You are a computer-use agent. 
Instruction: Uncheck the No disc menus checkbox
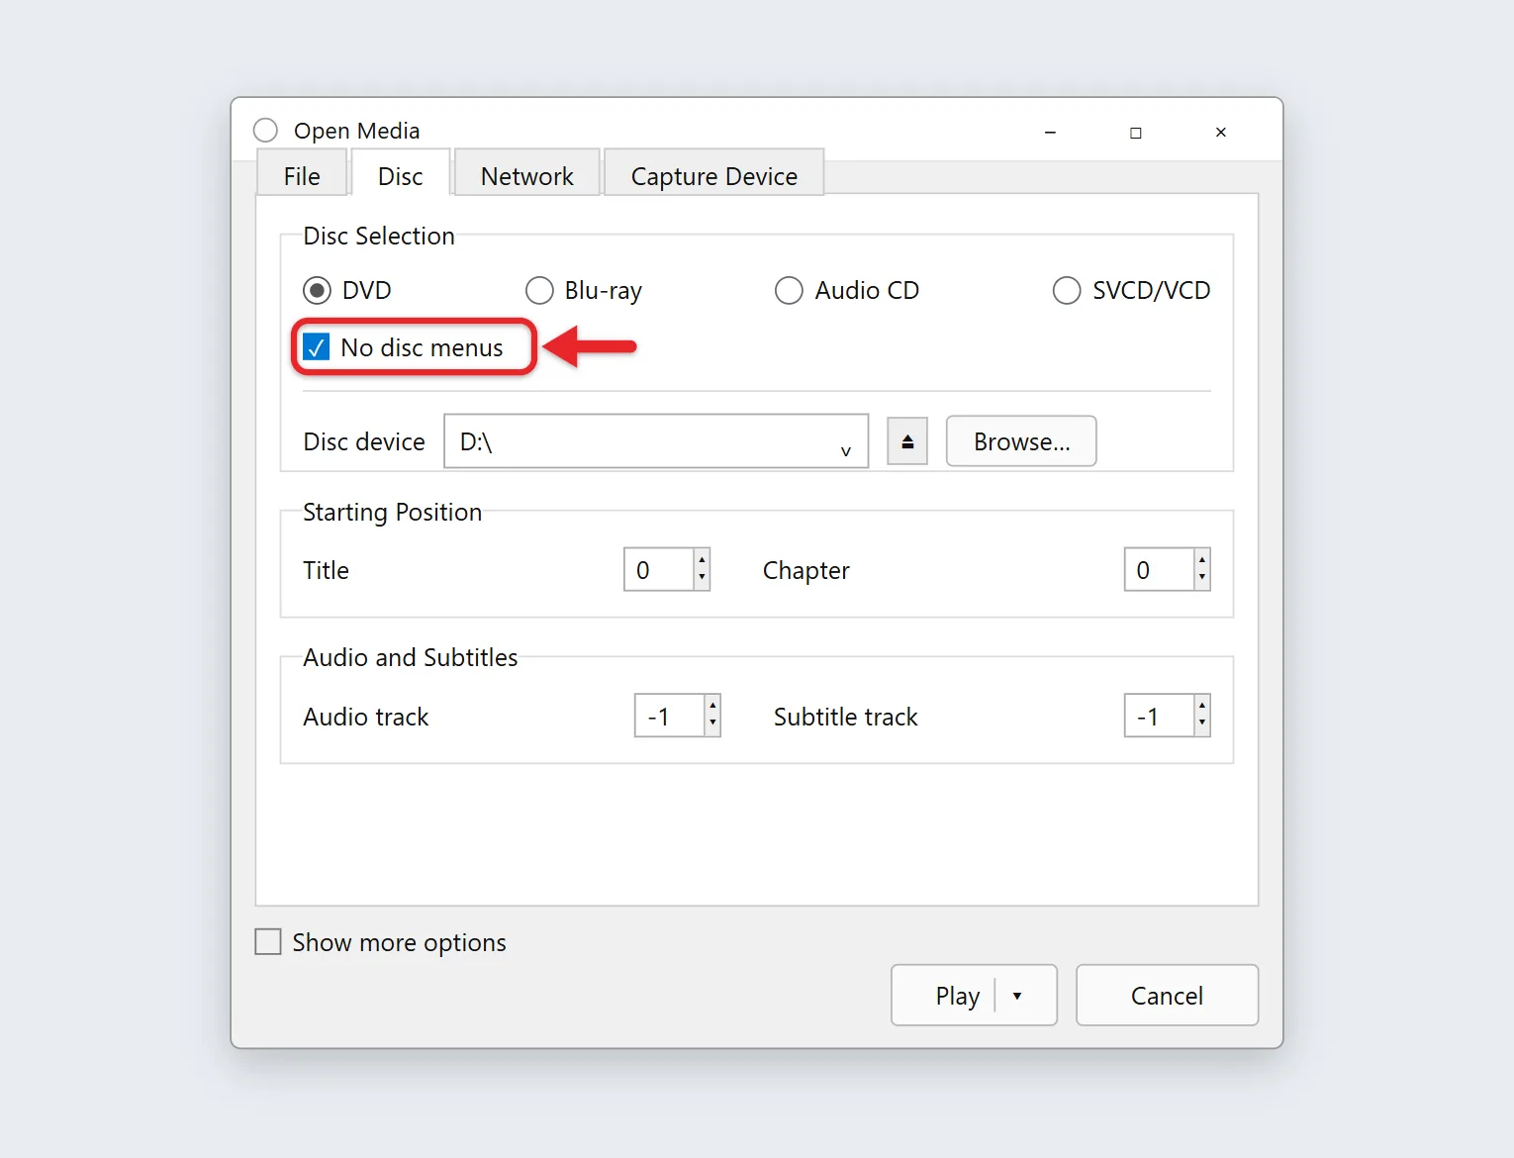[317, 347]
